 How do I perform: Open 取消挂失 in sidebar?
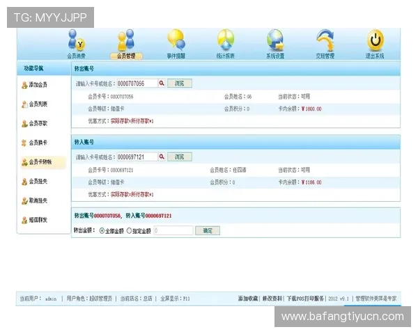pos(35,200)
